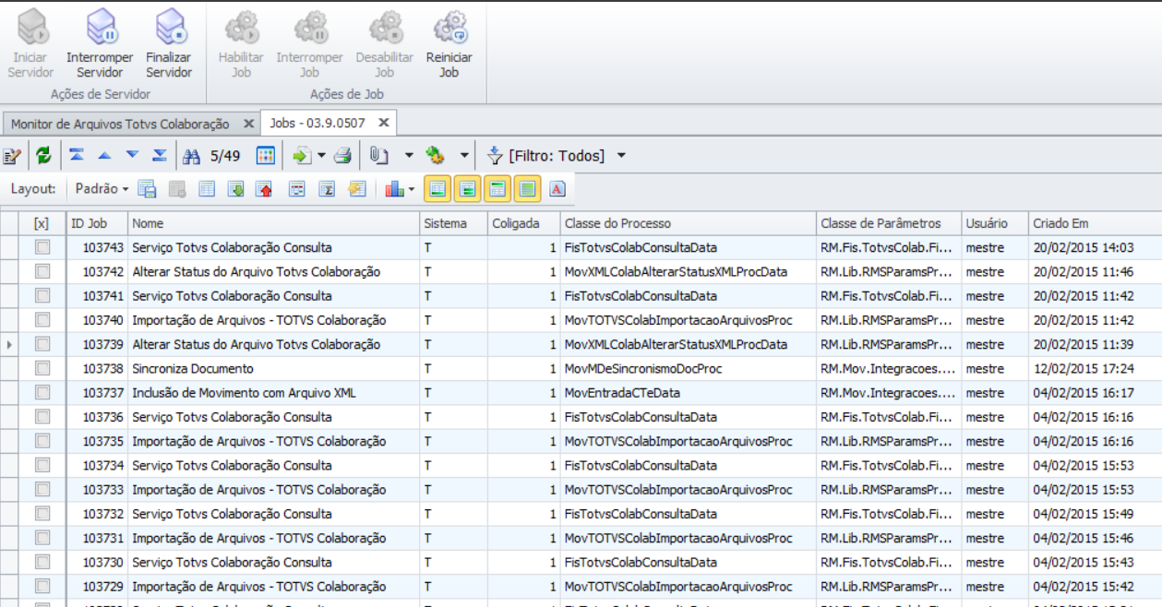Sort by Sistema column header
The image size is (1162, 607).
coord(453,223)
